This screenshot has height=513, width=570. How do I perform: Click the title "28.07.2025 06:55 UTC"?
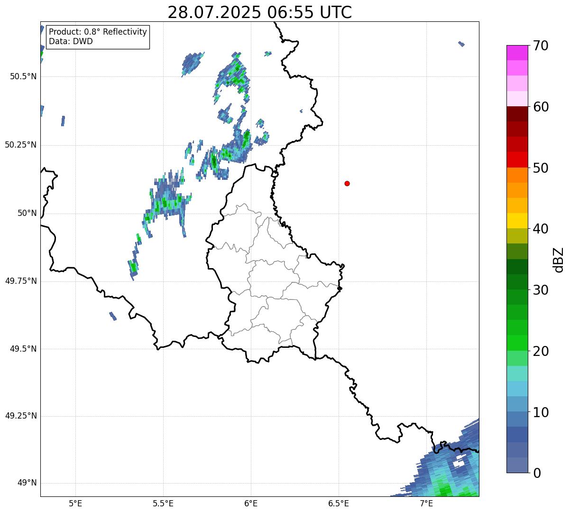coord(260,12)
